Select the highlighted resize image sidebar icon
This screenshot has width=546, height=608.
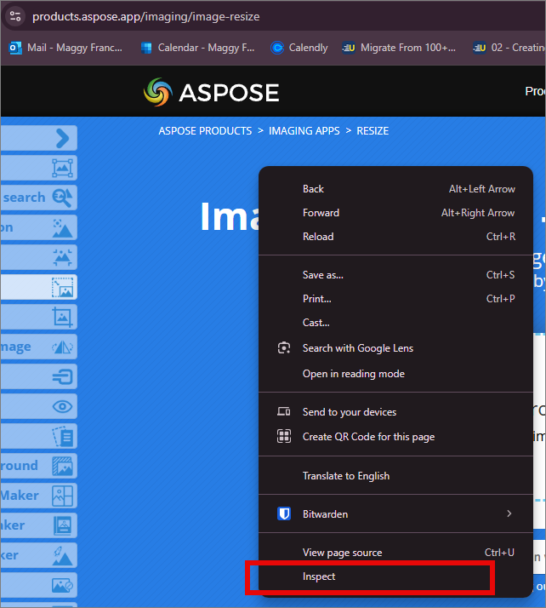pyautogui.click(x=62, y=287)
